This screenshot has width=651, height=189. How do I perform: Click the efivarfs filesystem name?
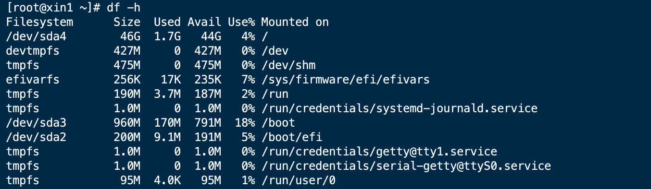[x=33, y=80]
